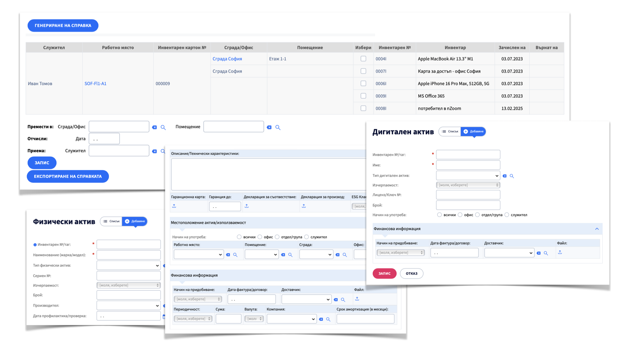Open Компания dropdown

[291, 319]
